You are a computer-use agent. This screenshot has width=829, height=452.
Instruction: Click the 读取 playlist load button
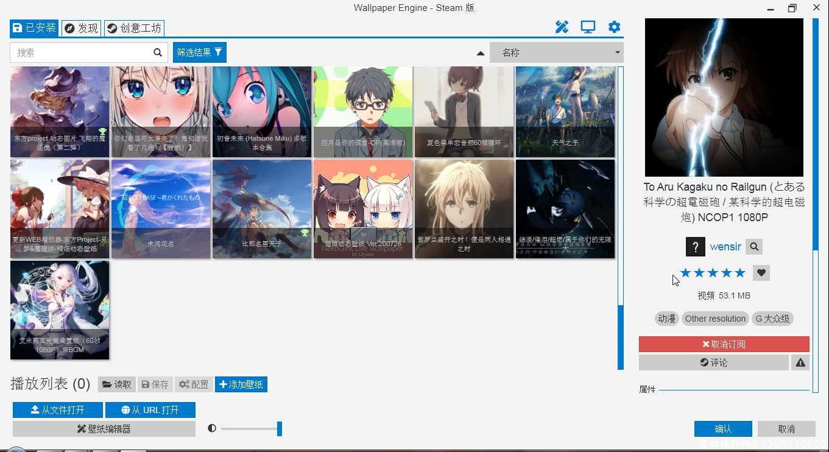(x=116, y=384)
